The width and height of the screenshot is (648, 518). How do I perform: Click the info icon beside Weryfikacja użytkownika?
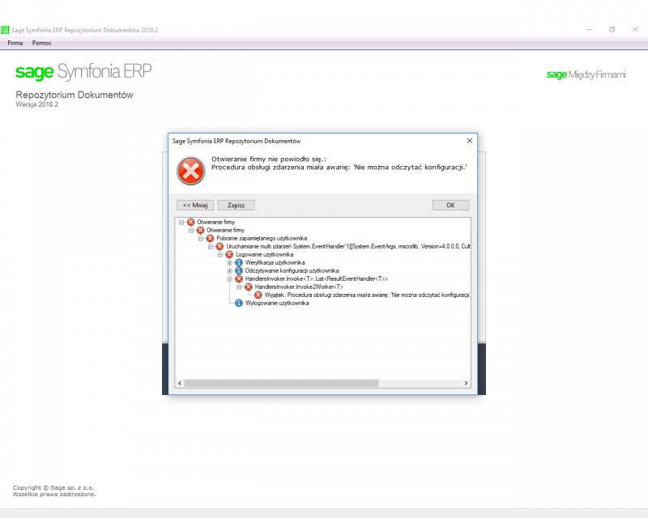click(239, 263)
